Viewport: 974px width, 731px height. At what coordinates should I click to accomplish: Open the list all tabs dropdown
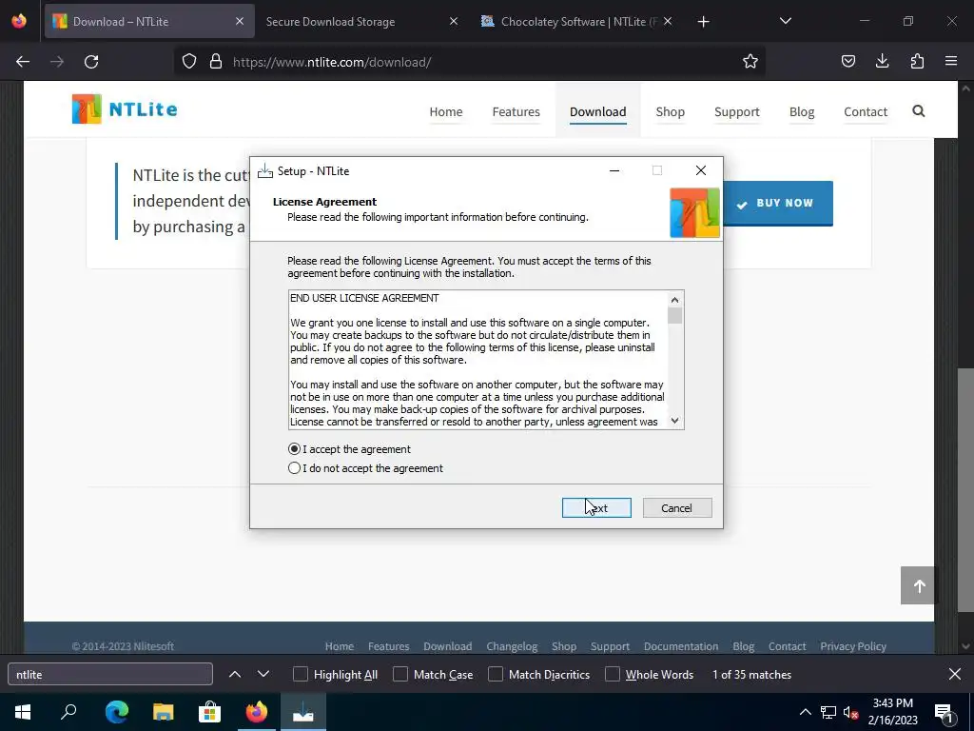click(786, 21)
